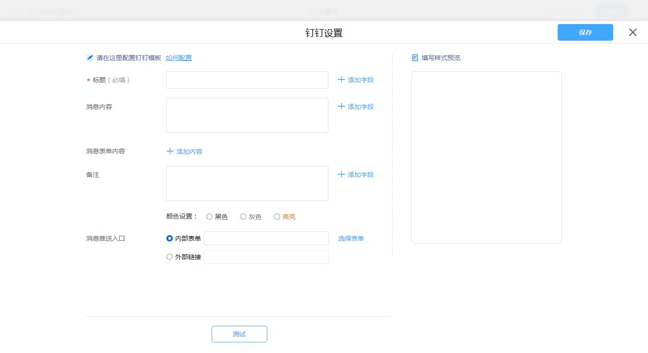
Task: Click the plus icon beside the 备注 box
Action: click(x=341, y=175)
